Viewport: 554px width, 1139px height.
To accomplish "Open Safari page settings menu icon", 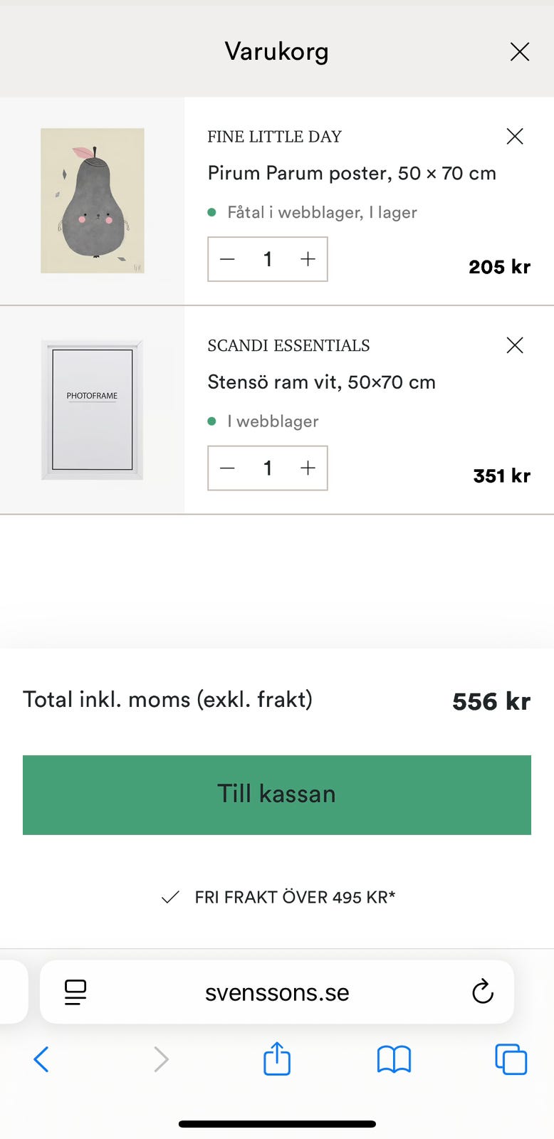I will coord(75,992).
